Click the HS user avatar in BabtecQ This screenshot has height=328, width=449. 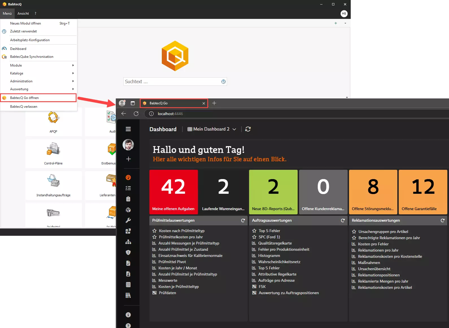[344, 14]
